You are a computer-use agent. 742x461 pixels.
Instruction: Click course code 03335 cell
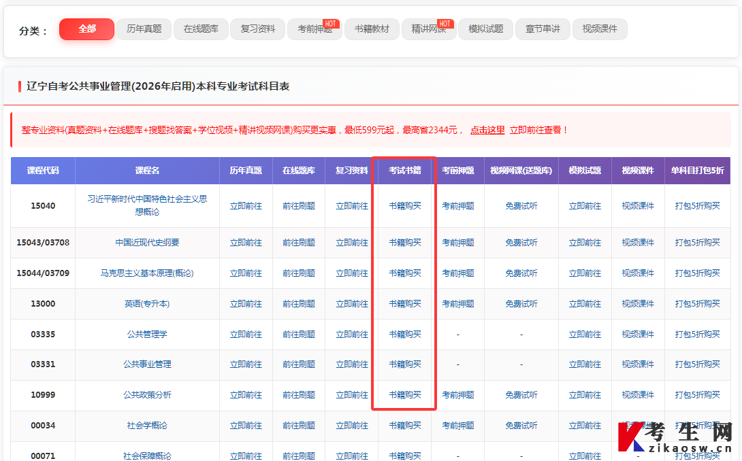point(43,335)
